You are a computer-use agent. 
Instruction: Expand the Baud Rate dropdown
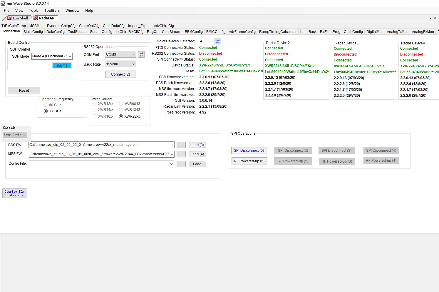pyautogui.click(x=134, y=64)
